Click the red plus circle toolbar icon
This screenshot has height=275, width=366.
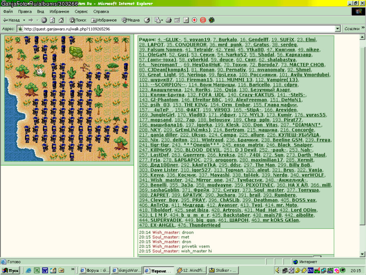tap(194, 20)
